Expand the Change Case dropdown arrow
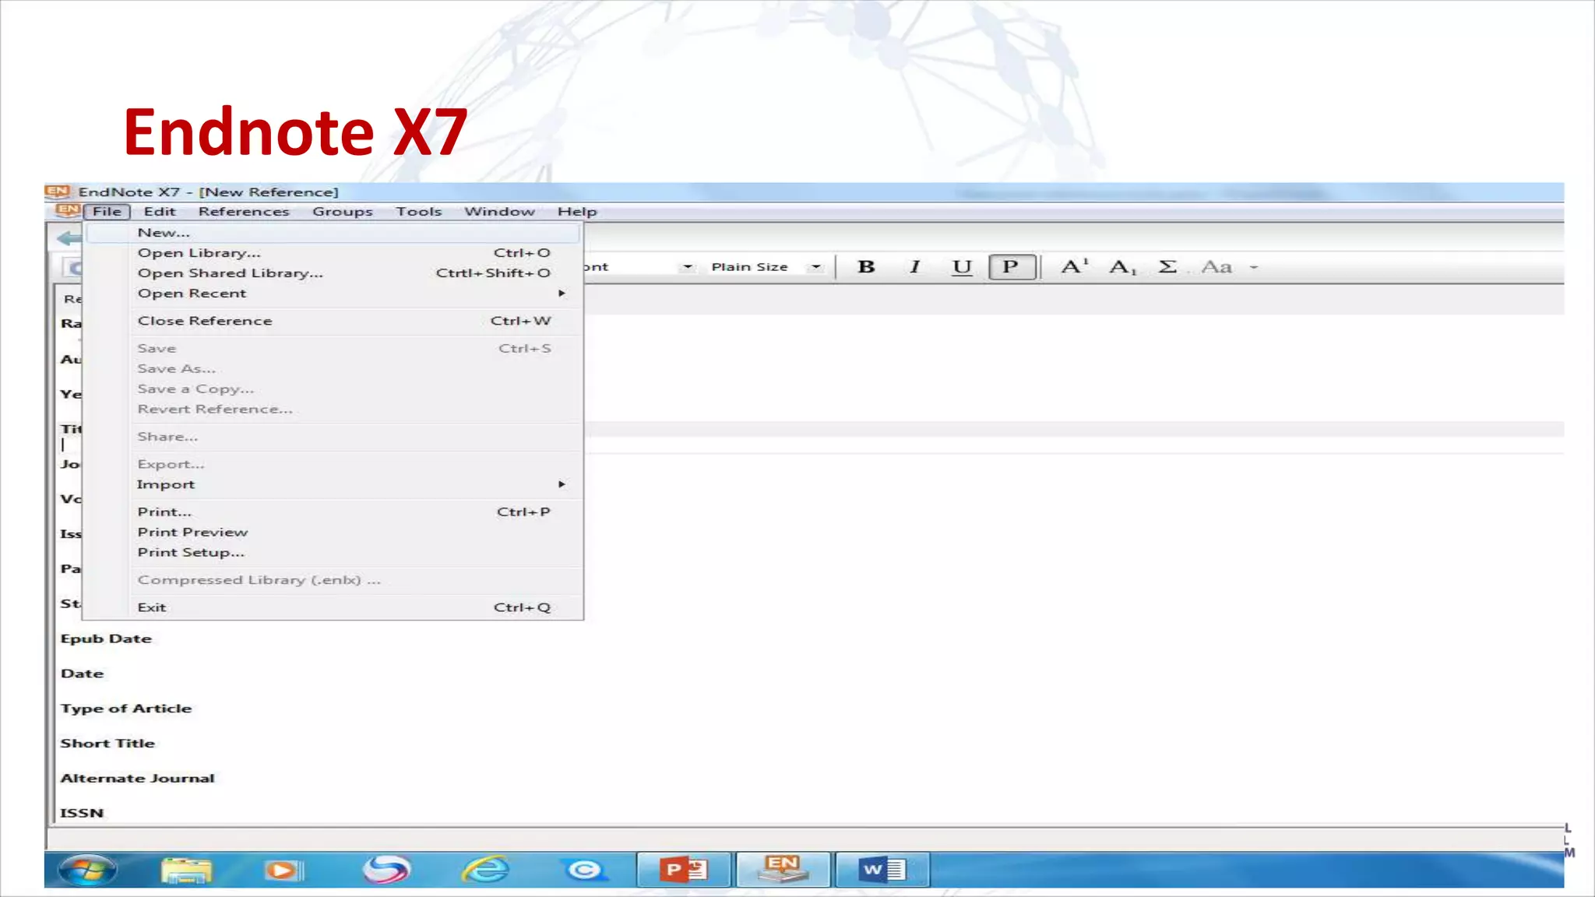The image size is (1595, 897). tap(1254, 267)
